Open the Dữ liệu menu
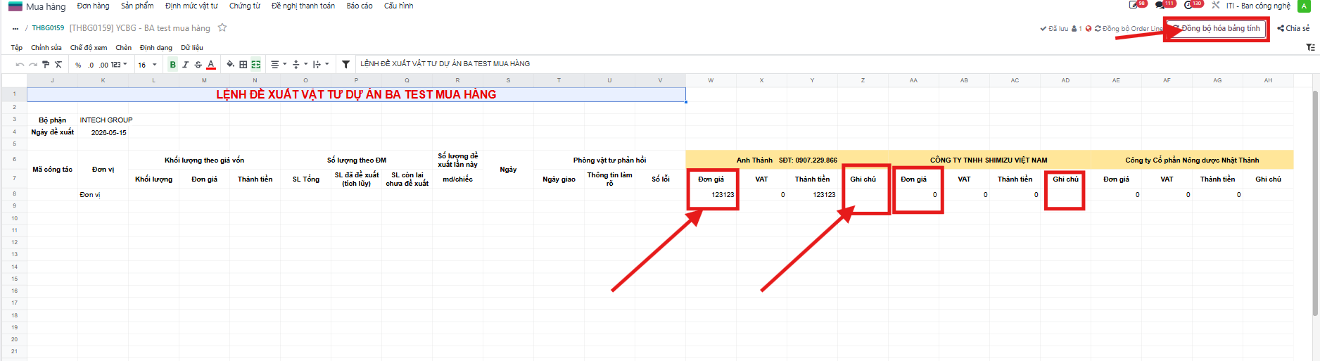The image size is (1320, 361). coord(192,48)
